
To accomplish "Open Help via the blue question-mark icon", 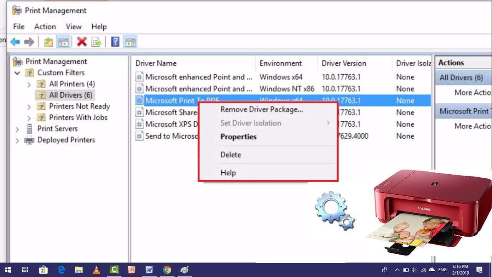I will coord(115,42).
